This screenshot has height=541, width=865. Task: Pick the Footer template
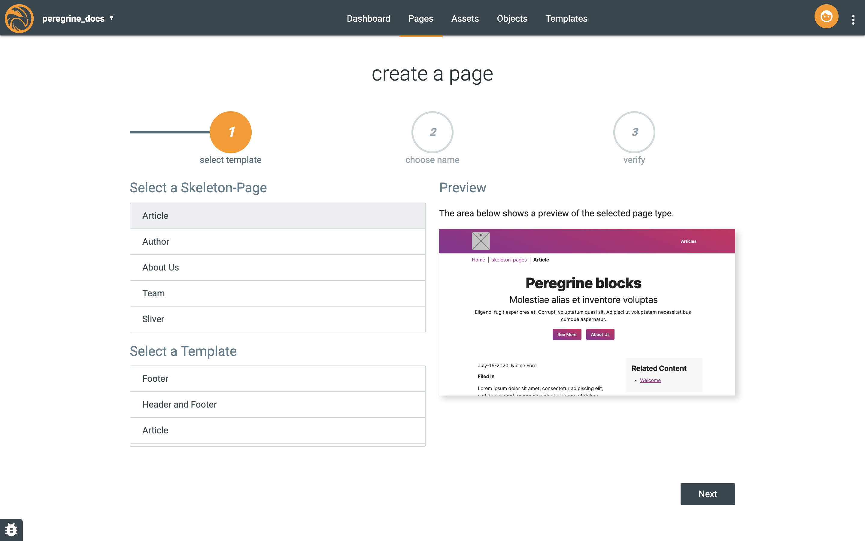click(x=278, y=379)
